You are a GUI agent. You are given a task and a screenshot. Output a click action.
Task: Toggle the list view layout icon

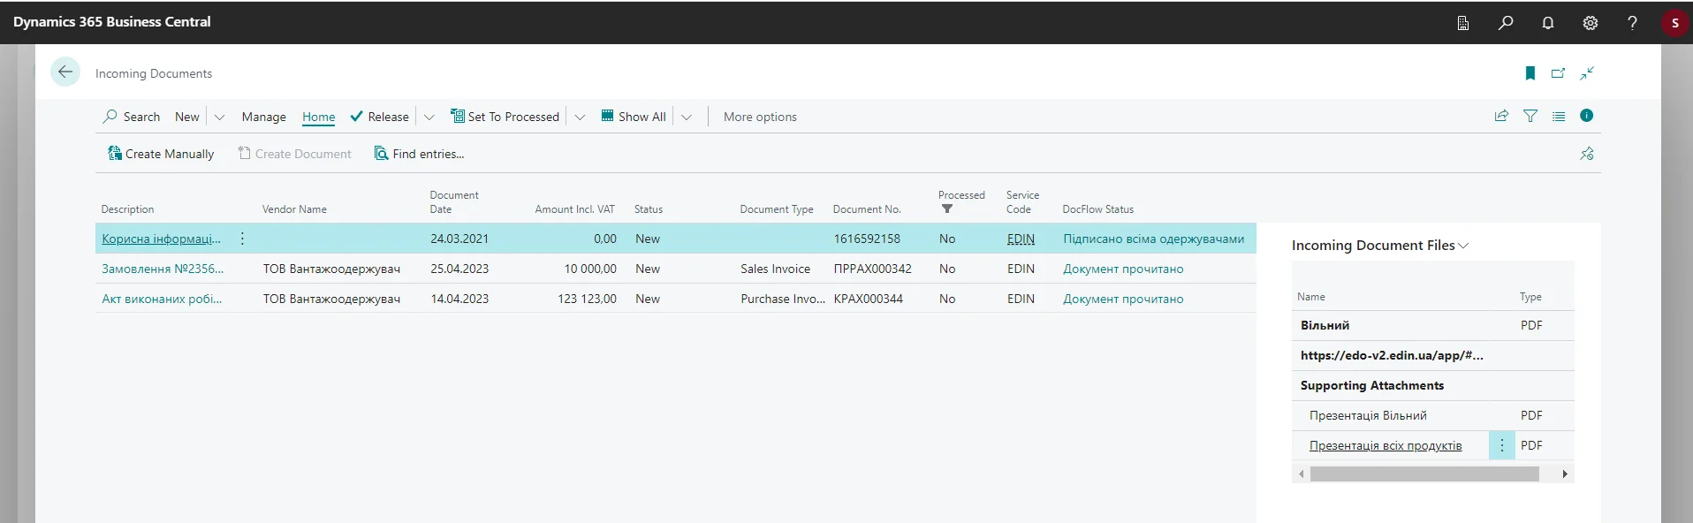1559,116
